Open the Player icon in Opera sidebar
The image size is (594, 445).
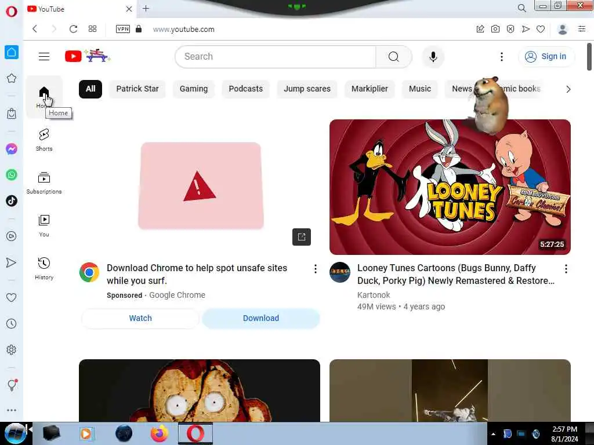click(x=12, y=236)
